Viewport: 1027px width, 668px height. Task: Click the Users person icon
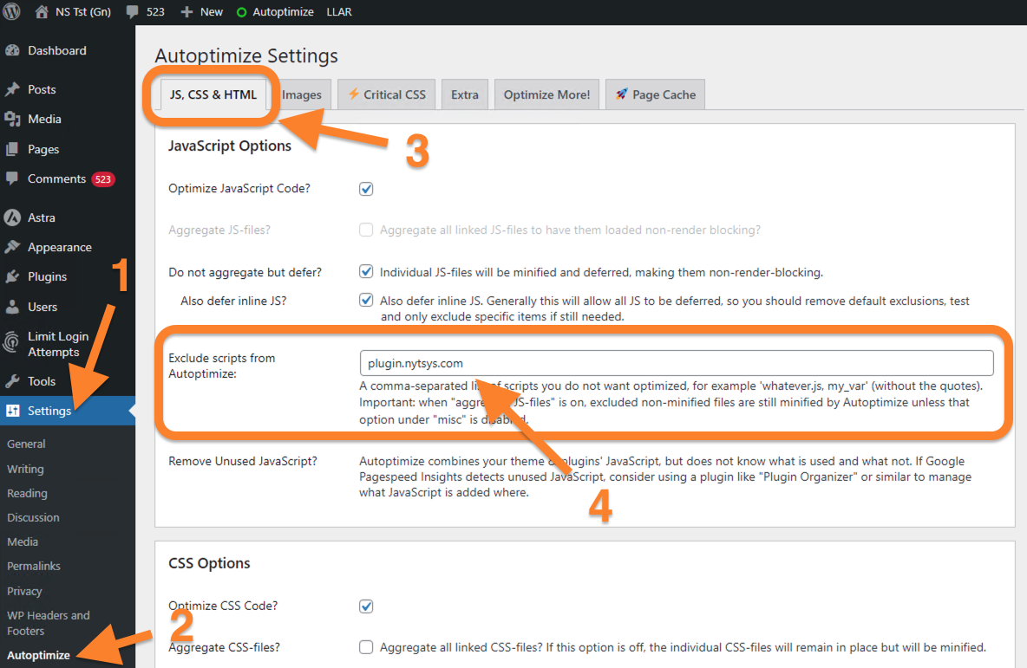coord(12,307)
